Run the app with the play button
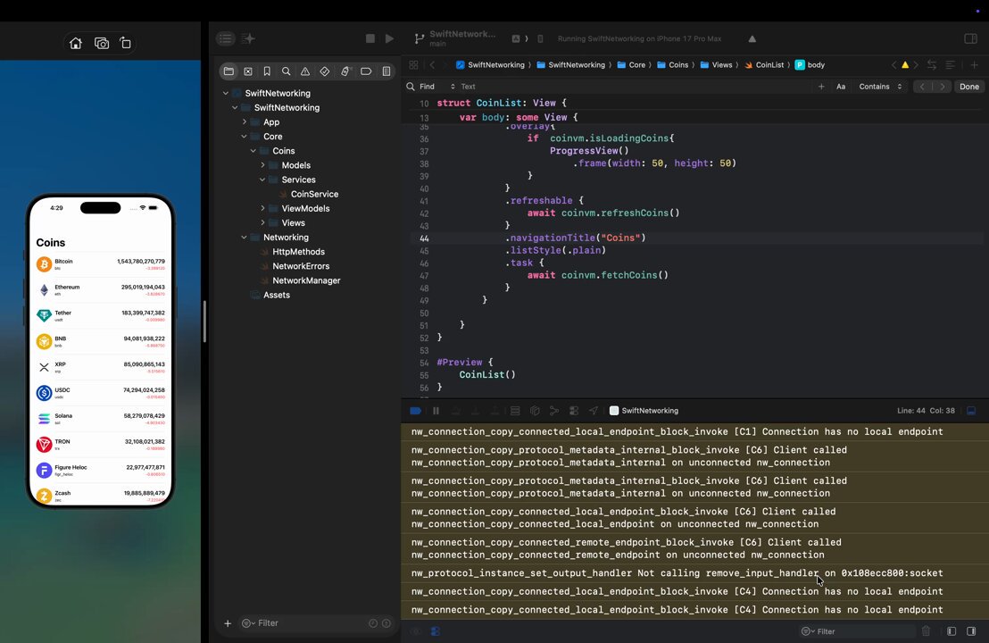 (390, 38)
